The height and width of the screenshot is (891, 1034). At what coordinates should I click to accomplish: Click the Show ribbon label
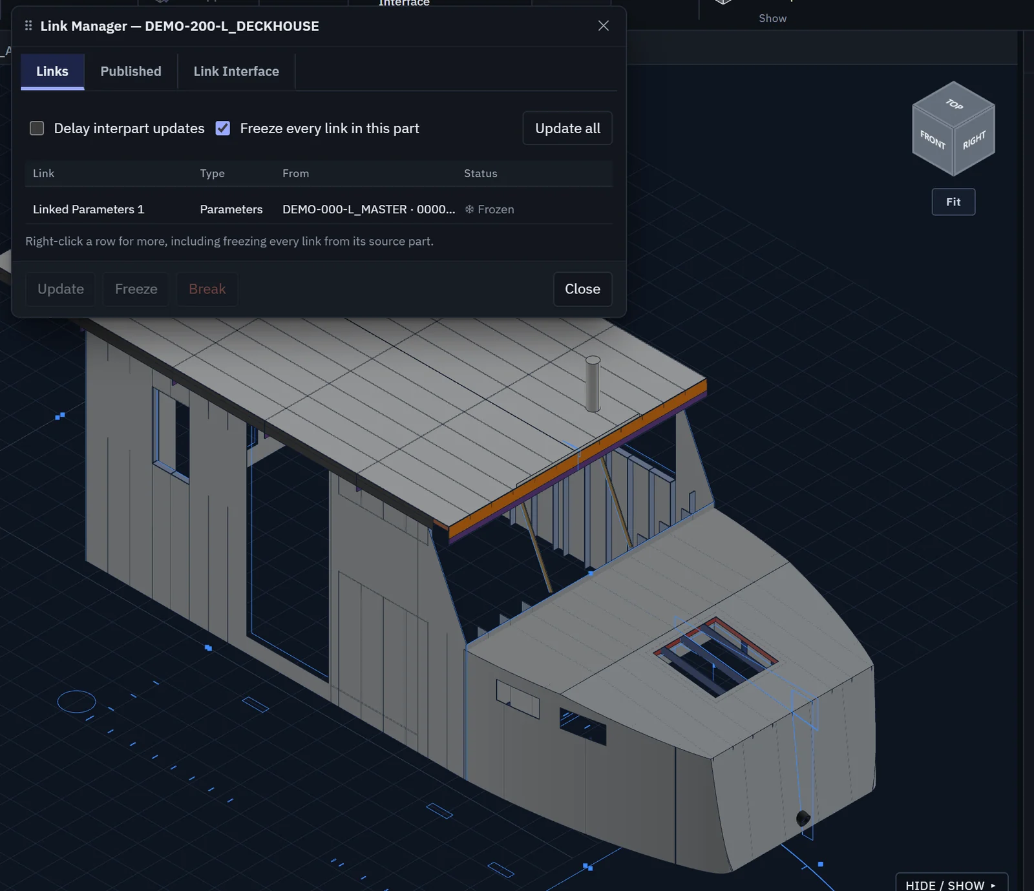(773, 19)
